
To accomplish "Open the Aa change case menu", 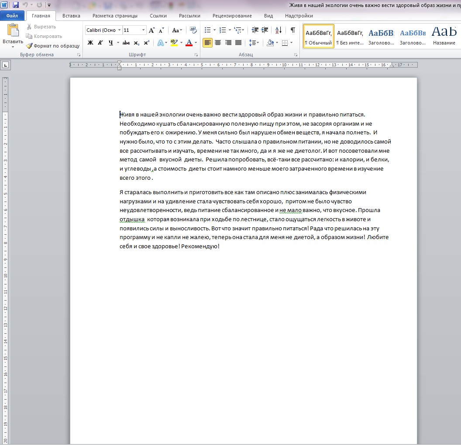I will (x=177, y=30).
